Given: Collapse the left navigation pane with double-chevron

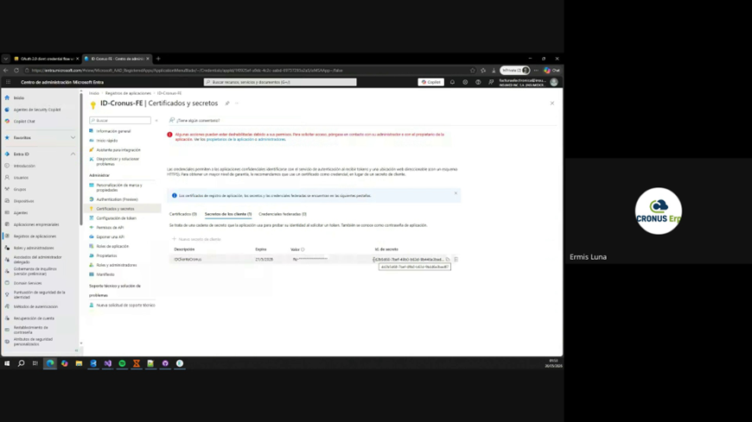Looking at the screenshot, I should (76, 350).
